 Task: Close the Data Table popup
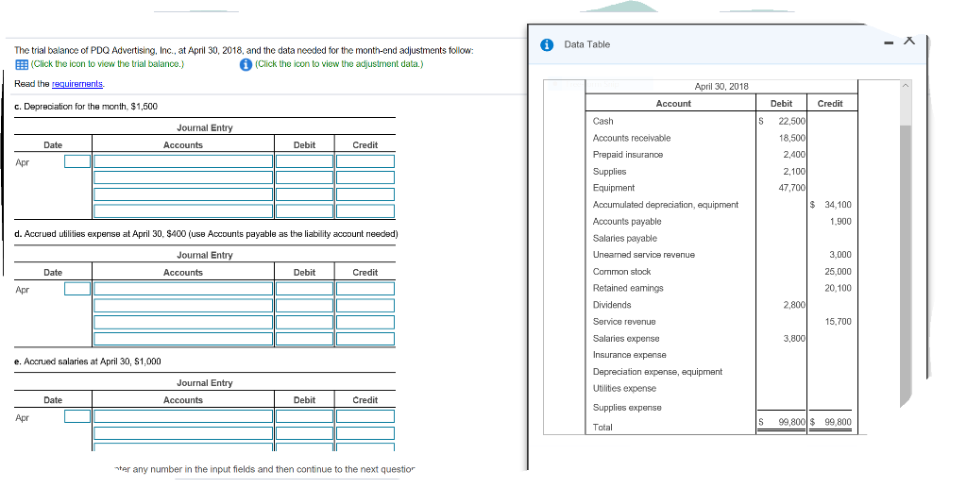click(x=909, y=40)
